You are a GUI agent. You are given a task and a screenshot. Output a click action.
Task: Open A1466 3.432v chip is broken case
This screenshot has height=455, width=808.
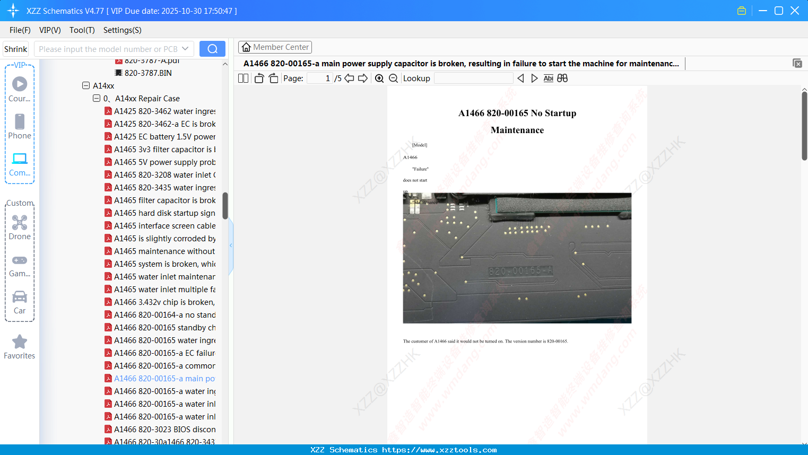tap(160, 302)
